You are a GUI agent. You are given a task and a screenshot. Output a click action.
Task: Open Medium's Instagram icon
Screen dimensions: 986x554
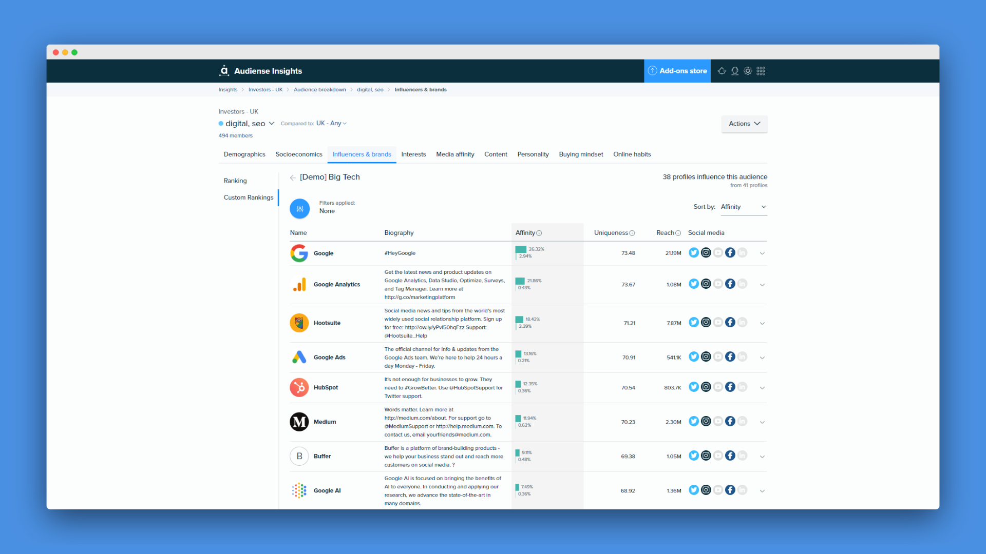point(706,422)
